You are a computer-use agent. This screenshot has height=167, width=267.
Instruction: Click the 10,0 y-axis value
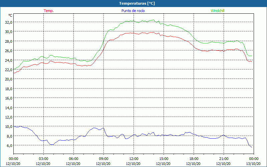tap(9, 127)
